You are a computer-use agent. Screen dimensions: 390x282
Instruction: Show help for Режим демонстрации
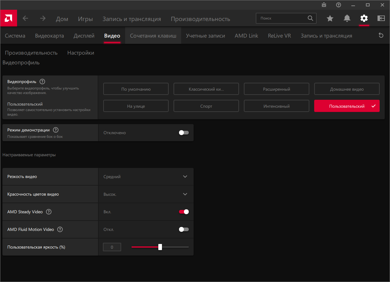56,130
